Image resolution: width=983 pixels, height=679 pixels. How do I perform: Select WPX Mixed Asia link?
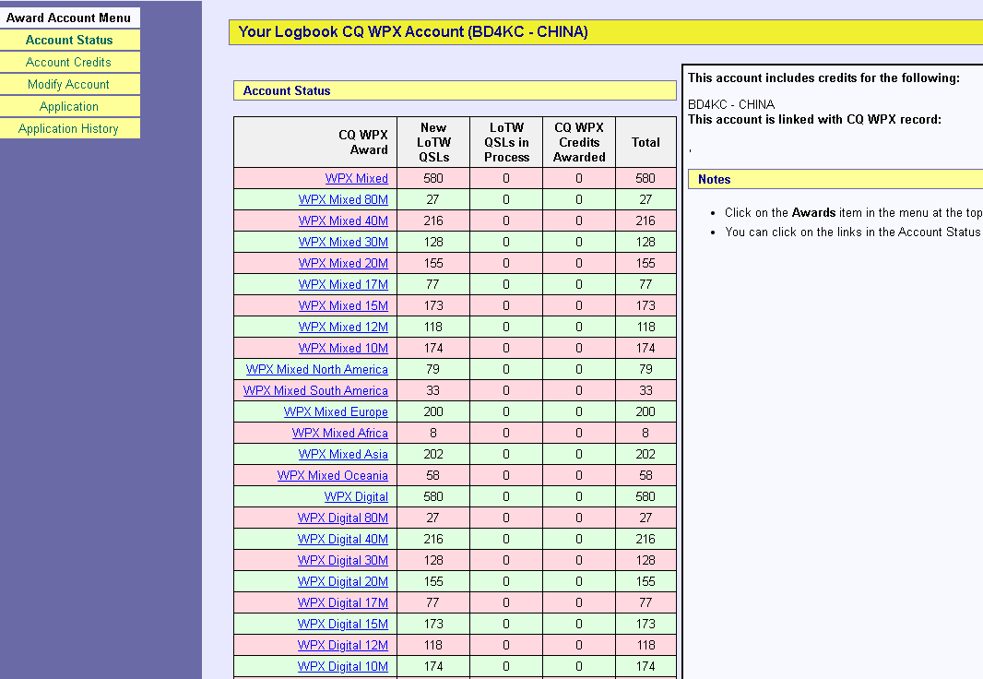(343, 454)
